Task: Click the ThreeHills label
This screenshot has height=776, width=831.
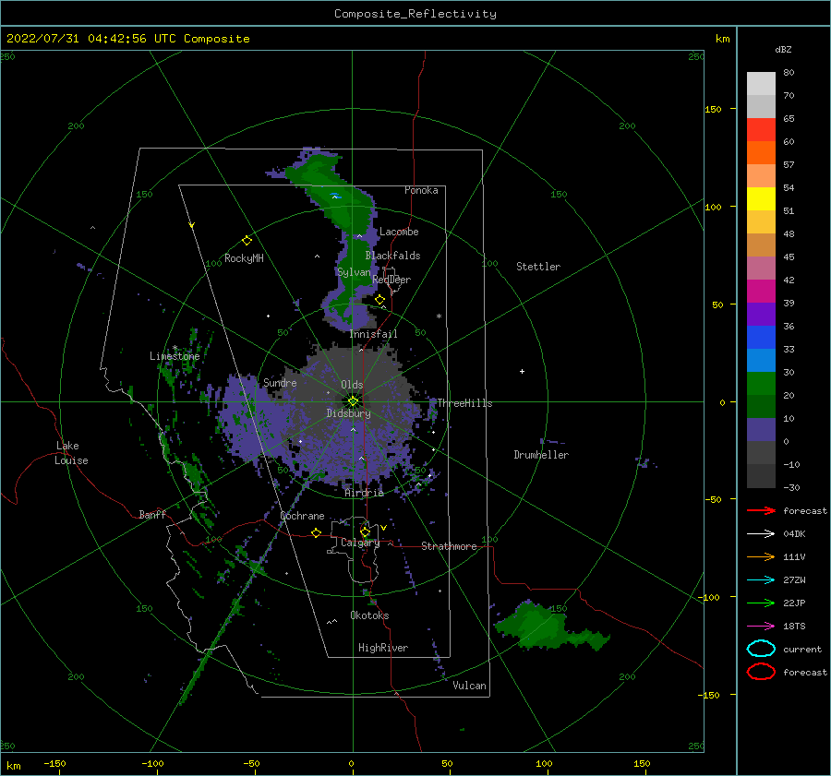Action: pyautogui.click(x=464, y=403)
